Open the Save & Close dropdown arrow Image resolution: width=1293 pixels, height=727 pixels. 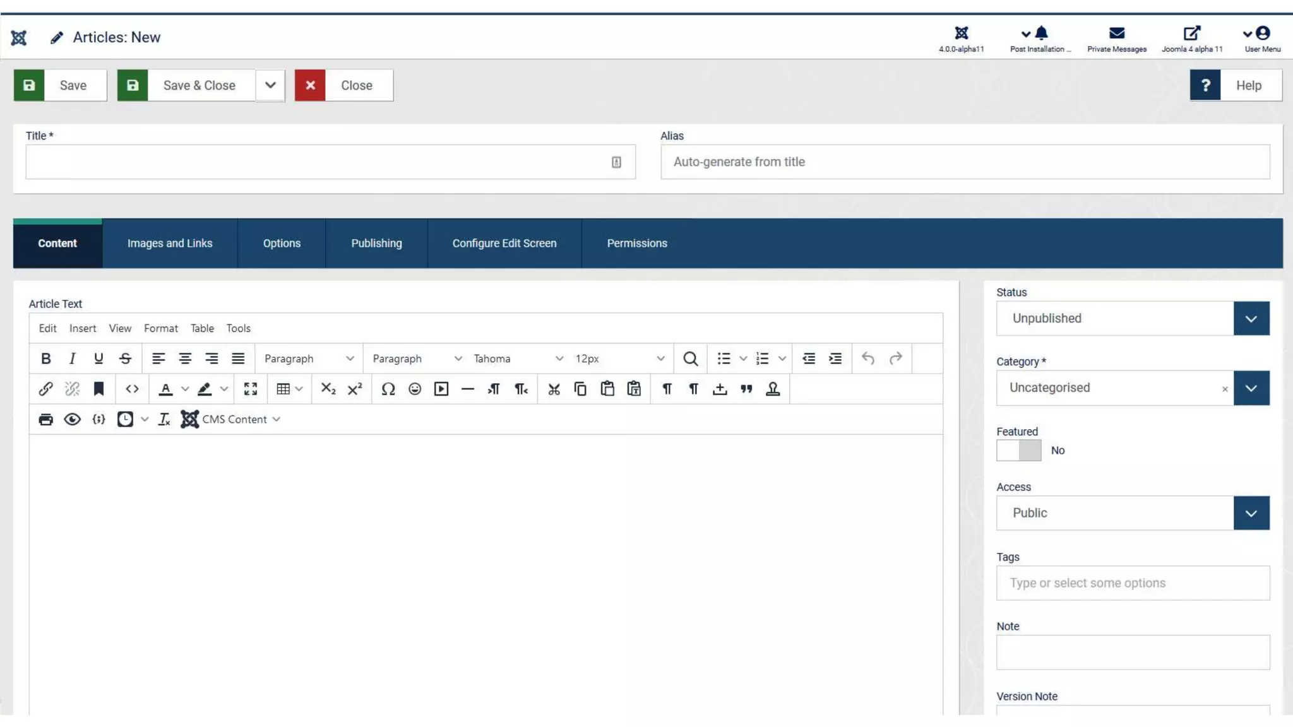[270, 85]
